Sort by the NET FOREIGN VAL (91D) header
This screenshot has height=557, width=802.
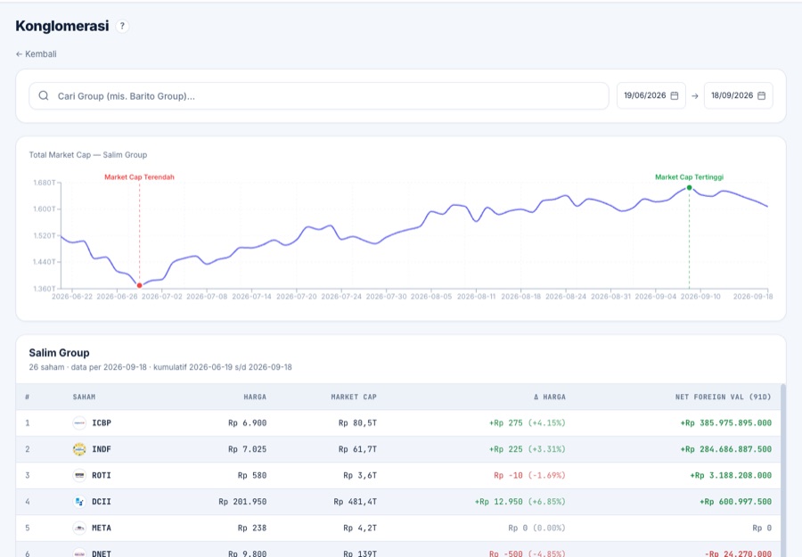tap(723, 397)
